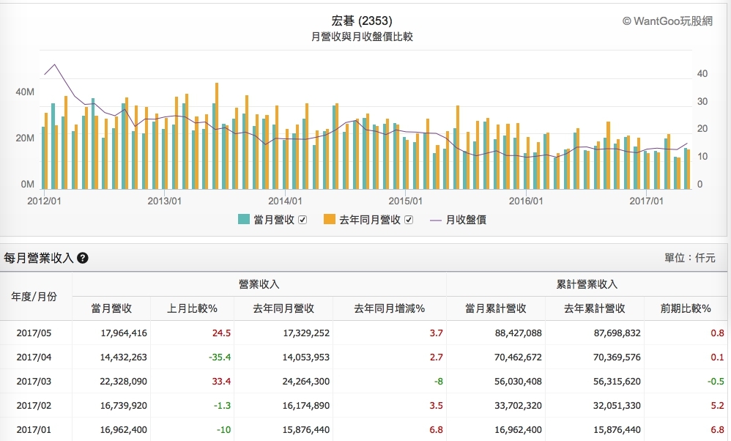
Task: Click the 去年同月增減% column header
Action: point(389,308)
